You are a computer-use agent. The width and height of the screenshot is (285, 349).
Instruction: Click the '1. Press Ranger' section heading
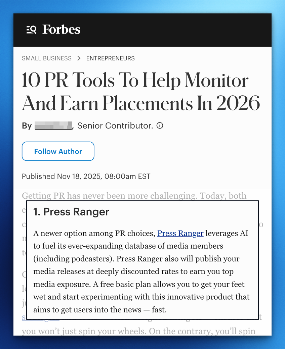click(x=71, y=212)
